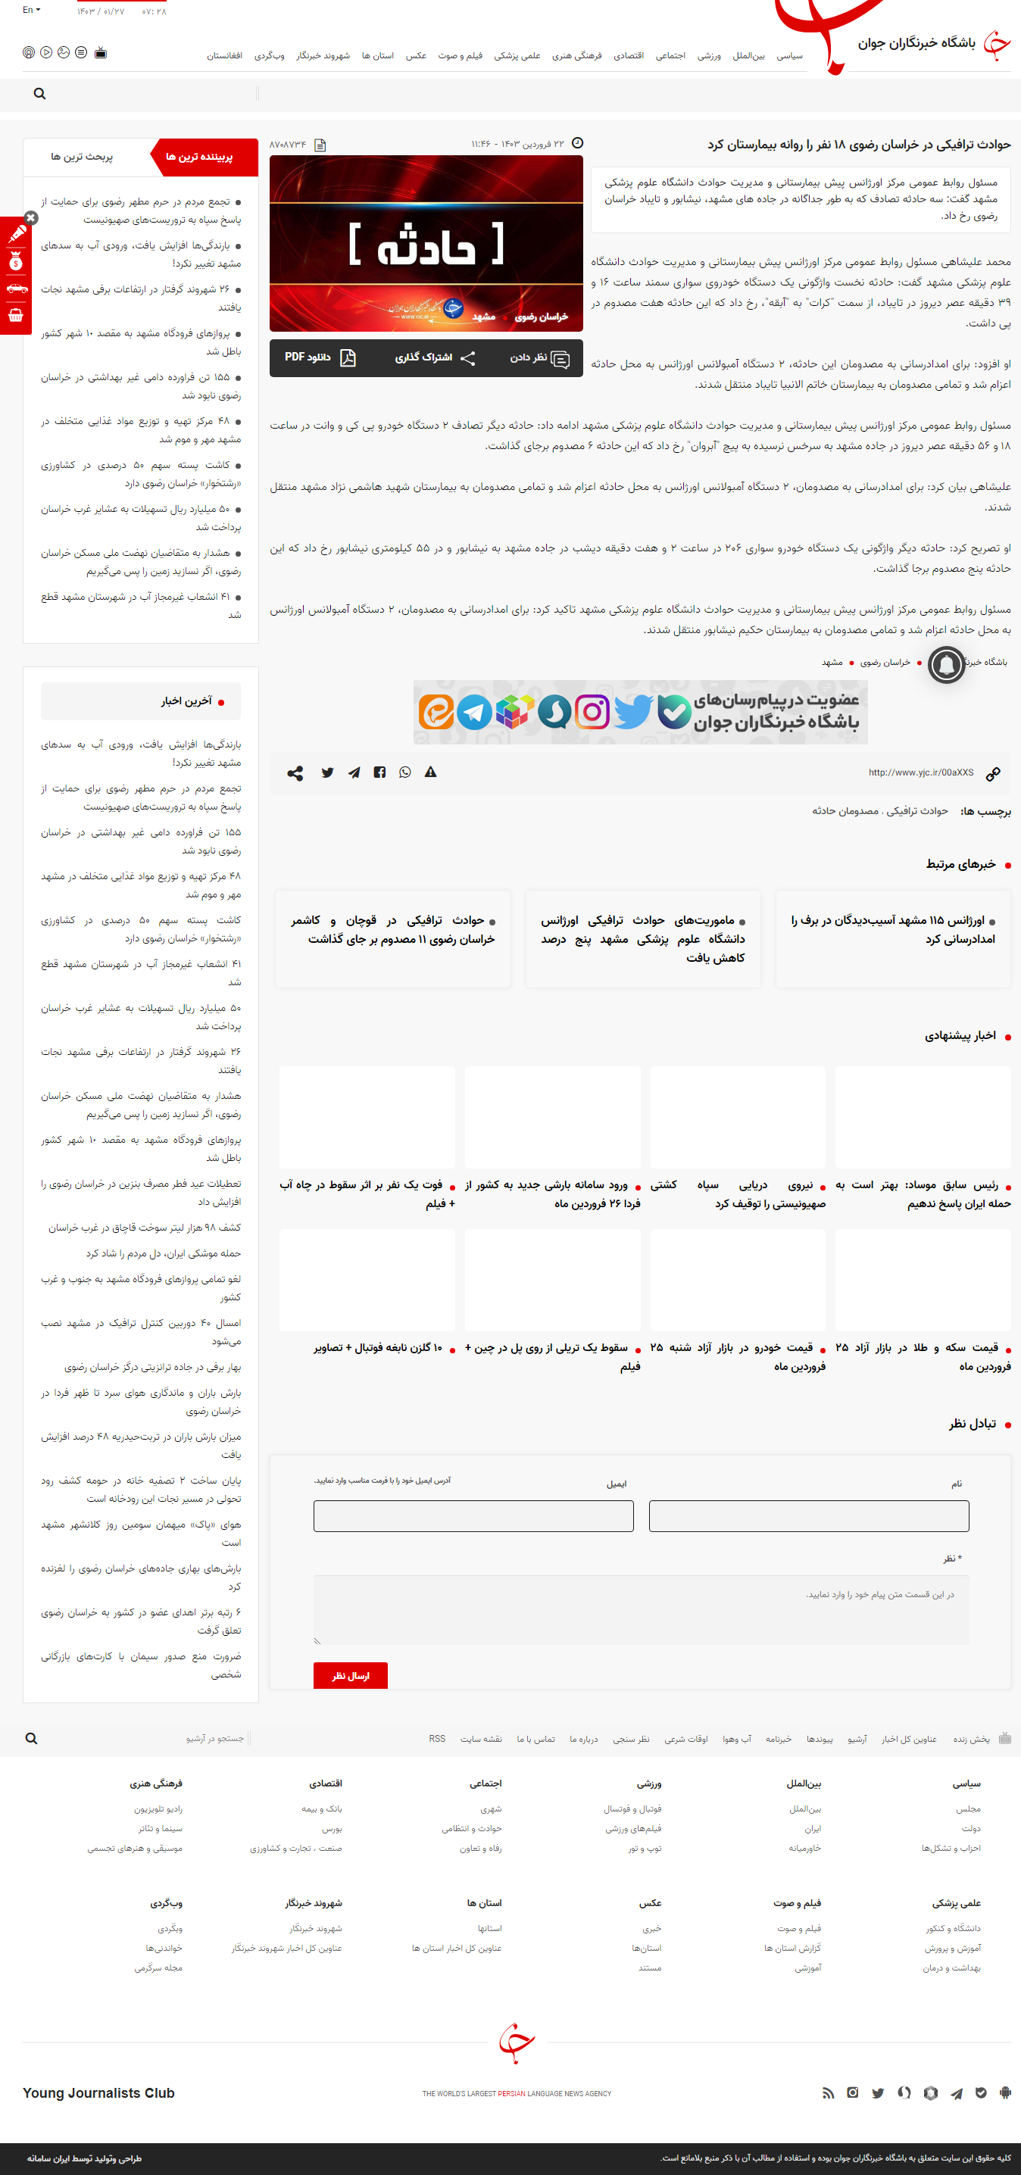Submit comment with ارسال نظر button

(351, 1675)
